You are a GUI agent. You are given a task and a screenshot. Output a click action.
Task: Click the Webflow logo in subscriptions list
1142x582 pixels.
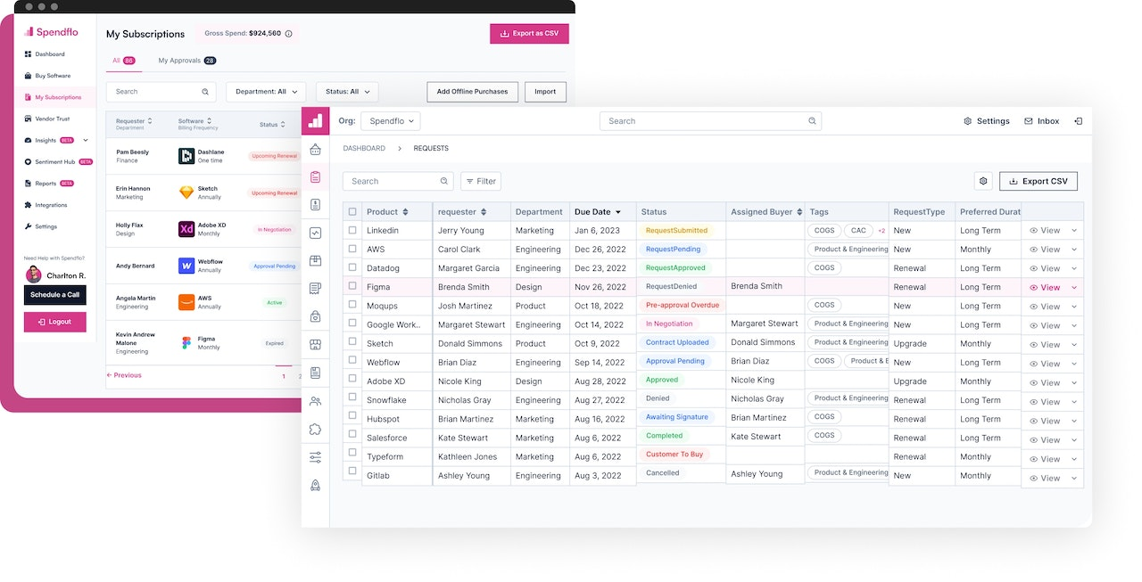pos(186,266)
